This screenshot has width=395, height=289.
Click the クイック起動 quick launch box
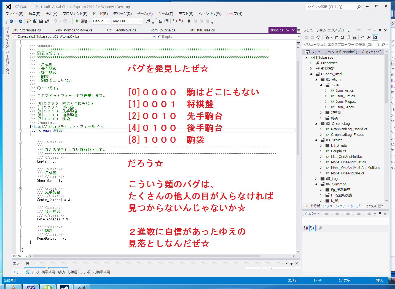334,7
